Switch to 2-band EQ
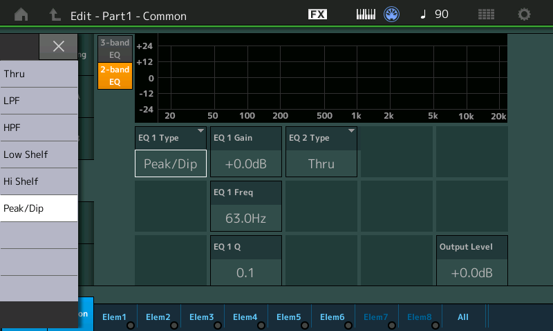The image size is (553, 331). pyautogui.click(x=115, y=76)
